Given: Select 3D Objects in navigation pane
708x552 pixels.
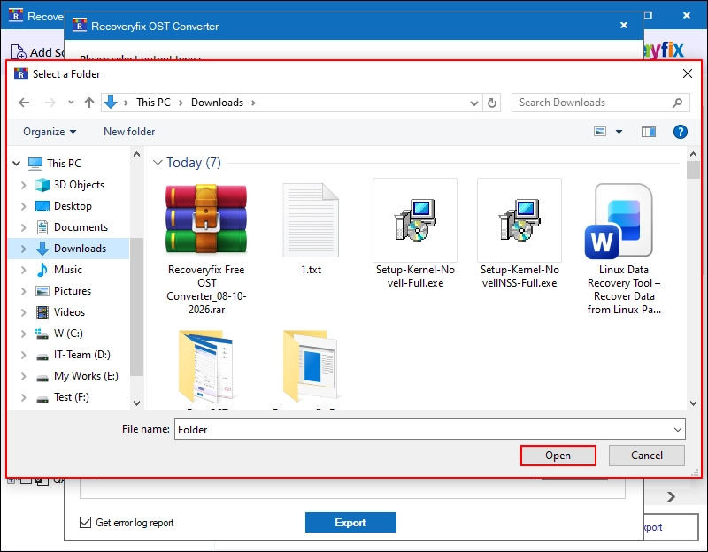Looking at the screenshot, I should (79, 185).
